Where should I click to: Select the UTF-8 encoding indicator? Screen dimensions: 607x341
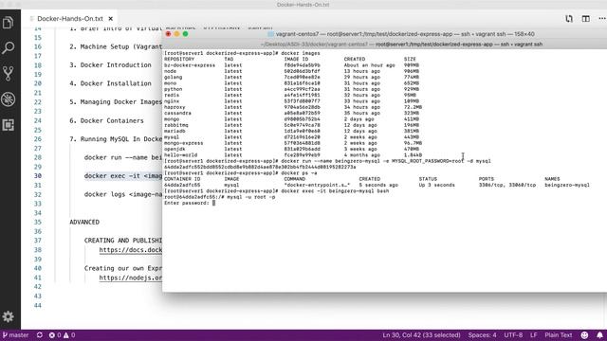pyautogui.click(x=513, y=335)
